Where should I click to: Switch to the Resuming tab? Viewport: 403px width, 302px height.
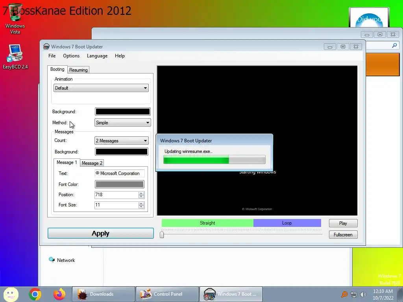click(78, 70)
